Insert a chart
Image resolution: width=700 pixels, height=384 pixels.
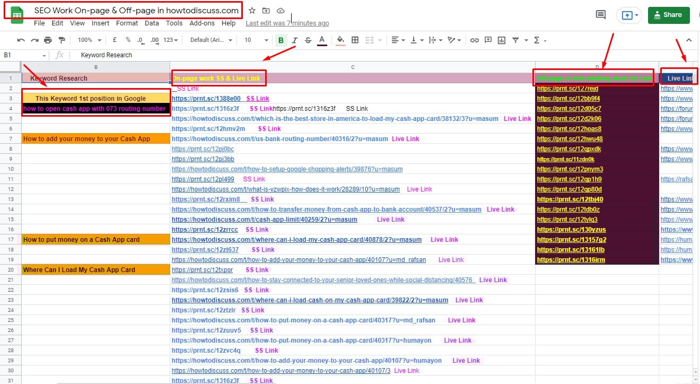502,40
